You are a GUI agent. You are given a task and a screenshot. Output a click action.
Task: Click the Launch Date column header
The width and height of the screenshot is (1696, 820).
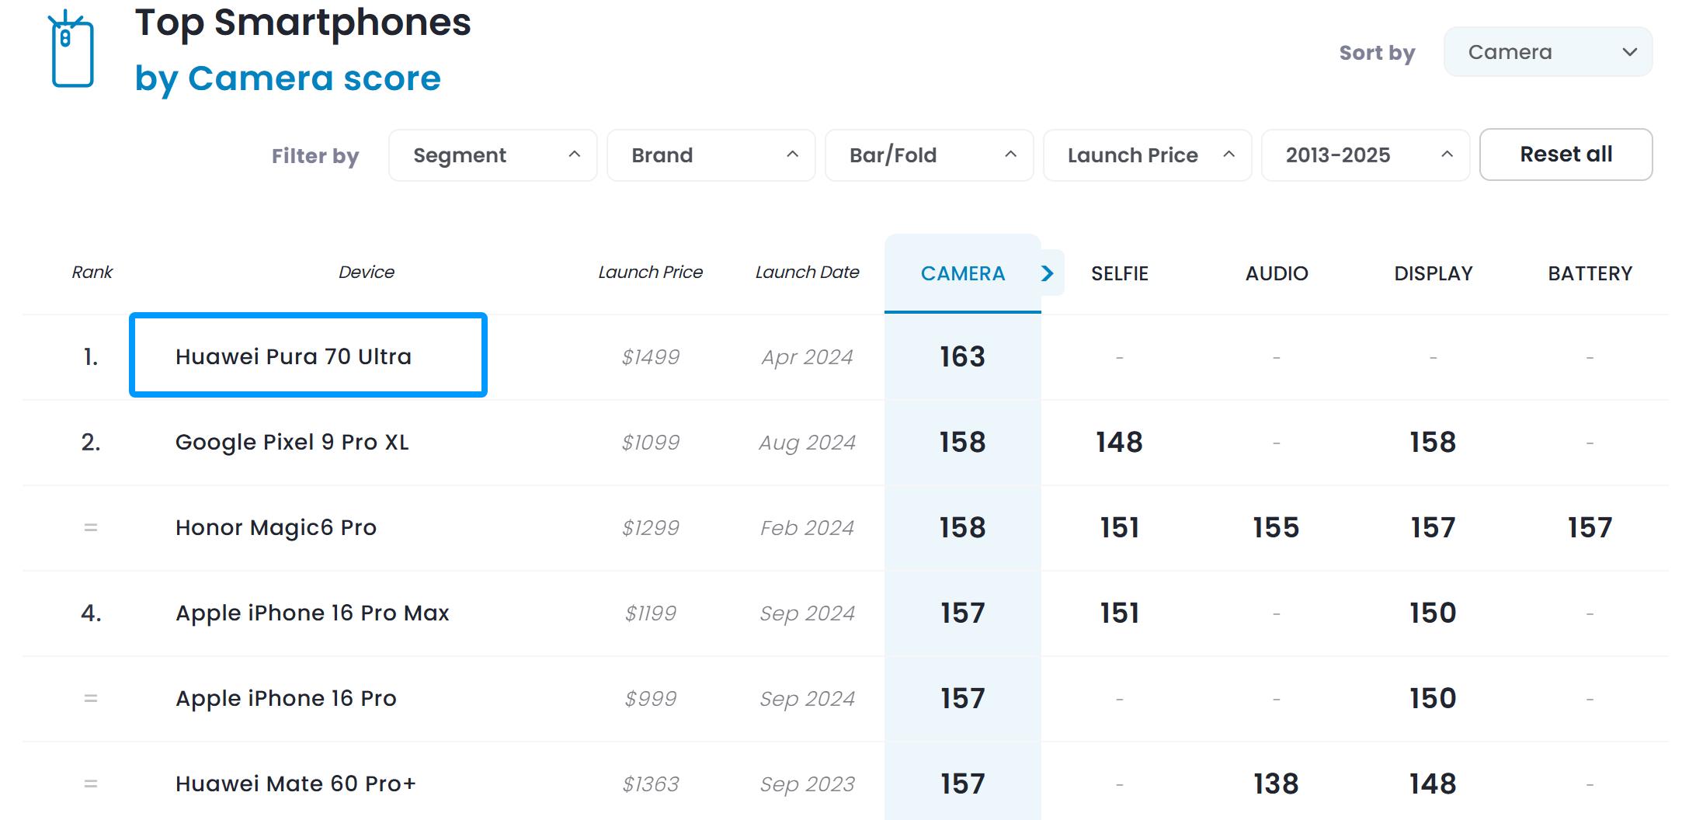808,273
